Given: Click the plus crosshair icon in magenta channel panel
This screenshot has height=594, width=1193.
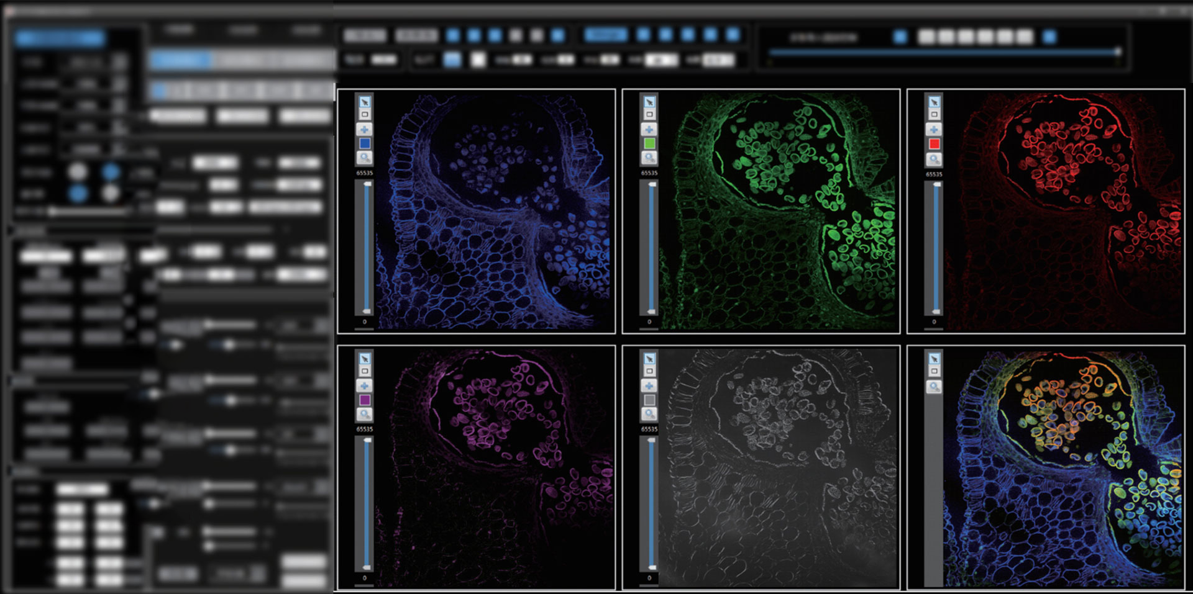Looking at the screenshot, I should [x=365, y=385].
